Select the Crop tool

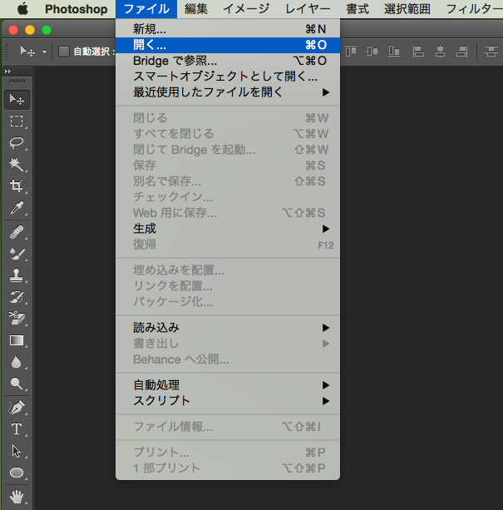pos(17,186)
